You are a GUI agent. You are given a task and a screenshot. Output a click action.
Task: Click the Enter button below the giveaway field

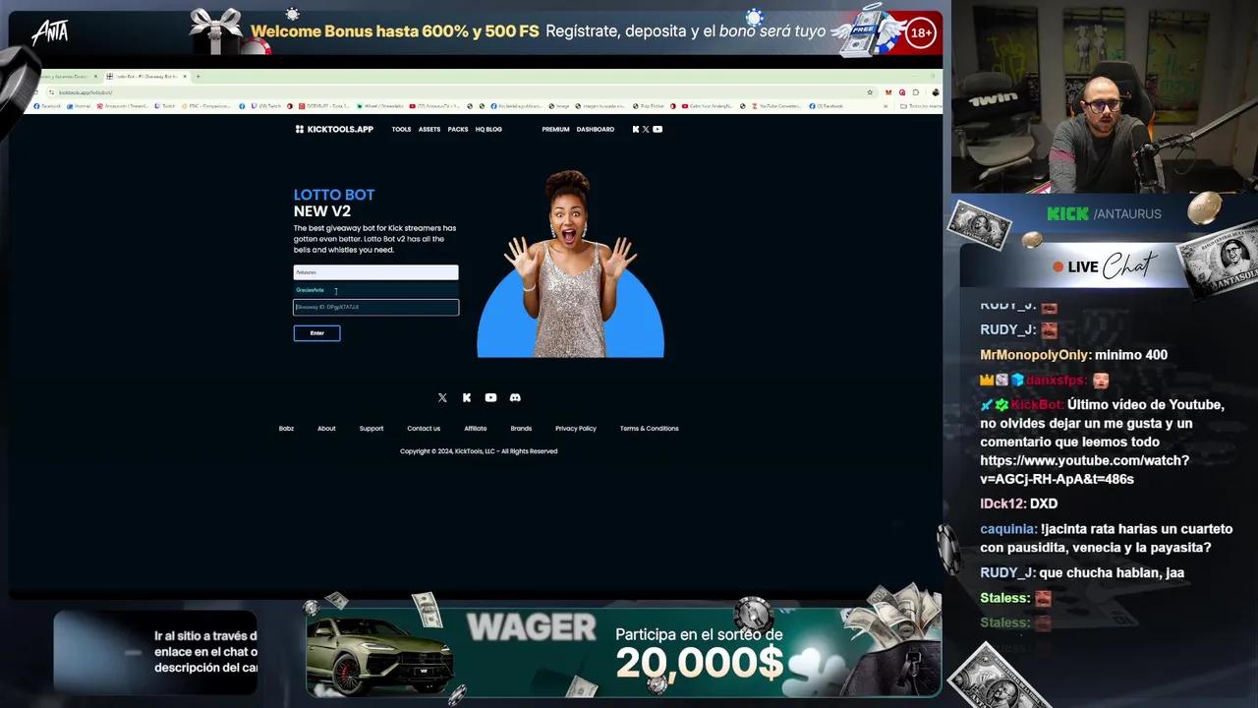click(x=316, y=333)
